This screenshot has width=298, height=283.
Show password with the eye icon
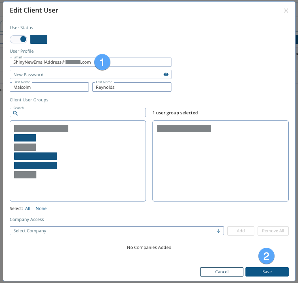click(x=166, y=75)
